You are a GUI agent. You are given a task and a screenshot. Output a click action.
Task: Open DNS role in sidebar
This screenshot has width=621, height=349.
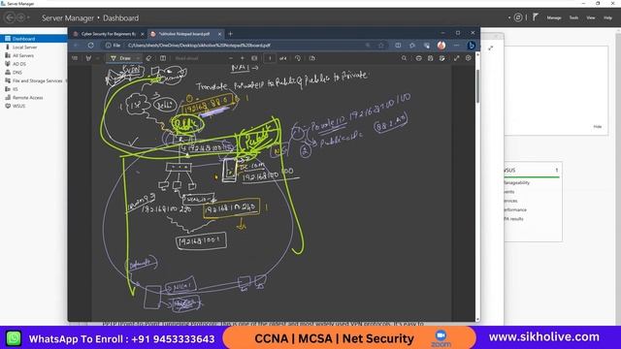[x=17, y=73]
